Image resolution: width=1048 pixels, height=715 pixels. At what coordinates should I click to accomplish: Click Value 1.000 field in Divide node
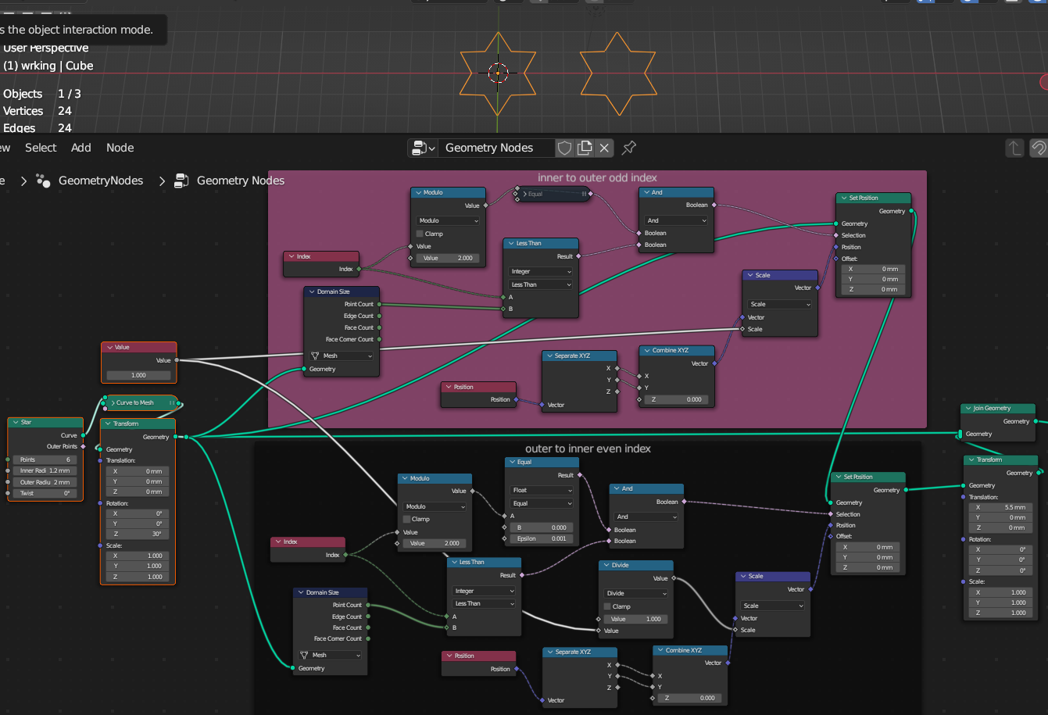point(636,619)
